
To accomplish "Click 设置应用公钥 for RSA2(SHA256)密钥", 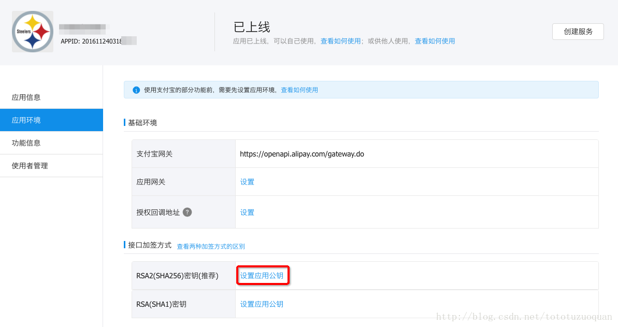I will tap(262, 276).
